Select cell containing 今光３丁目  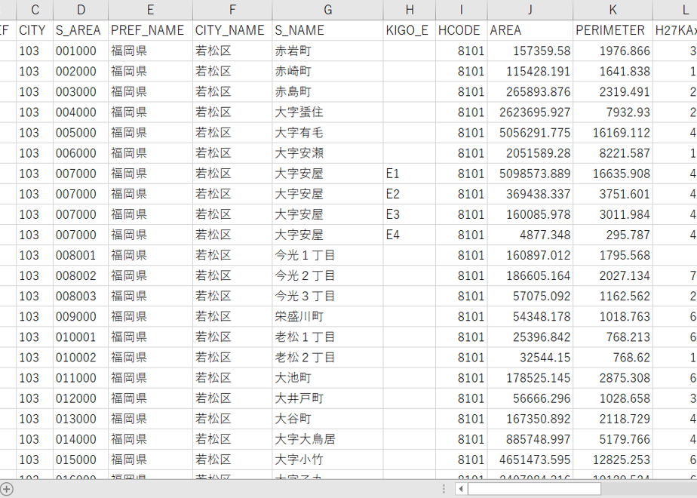pyautogui.click(x=327, y=296)
